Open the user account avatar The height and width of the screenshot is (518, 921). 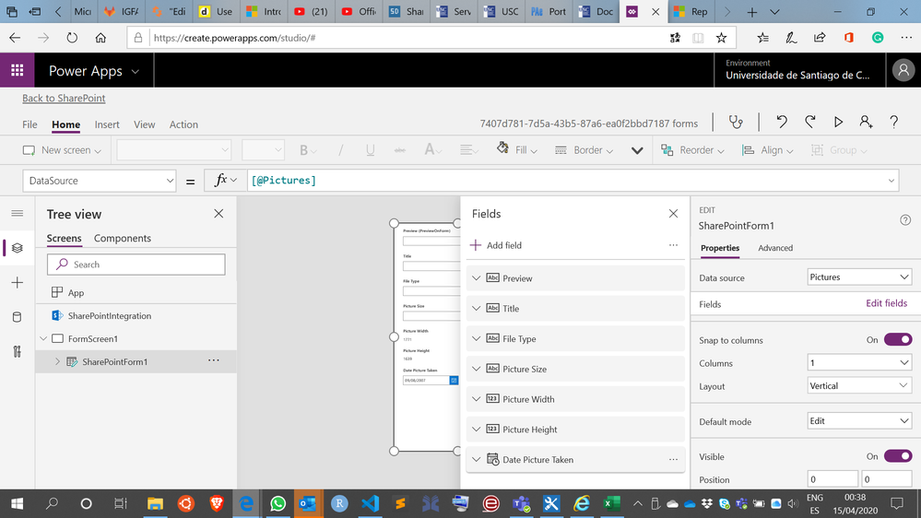(903, 70)
